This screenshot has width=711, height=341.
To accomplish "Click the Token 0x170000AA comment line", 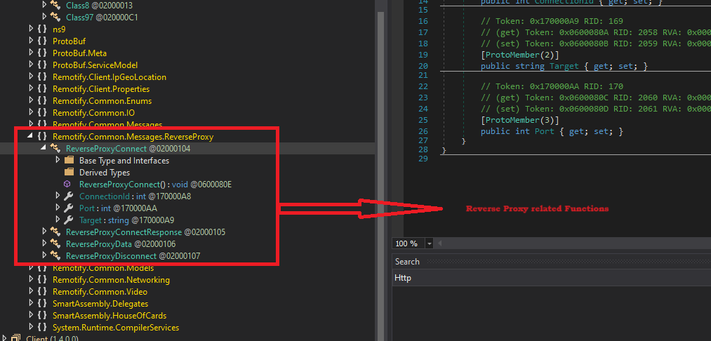I will [x=552, y=86].
